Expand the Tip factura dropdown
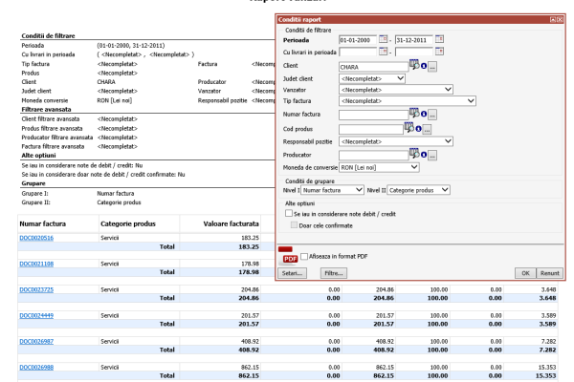 (408, 101)
